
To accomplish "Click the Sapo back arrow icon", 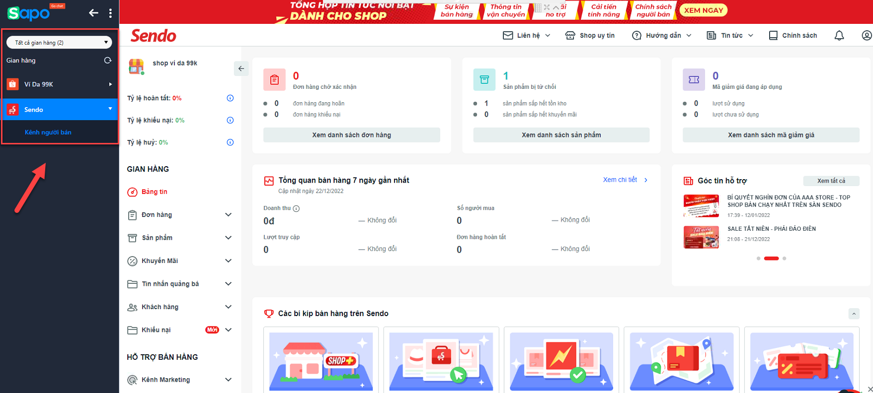I will (x=93, y=13).
